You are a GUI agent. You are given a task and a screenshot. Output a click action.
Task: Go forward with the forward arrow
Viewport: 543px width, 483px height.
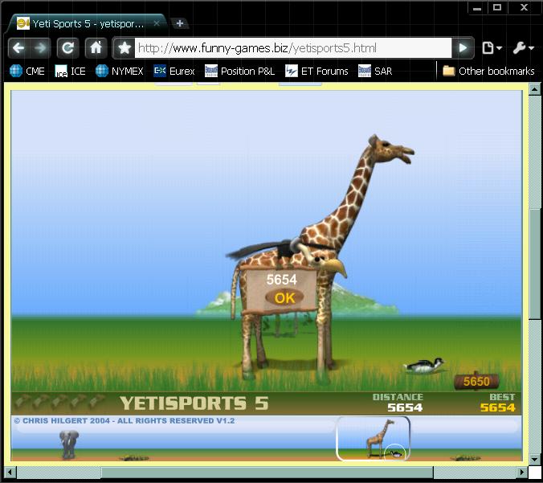point(40,47)
